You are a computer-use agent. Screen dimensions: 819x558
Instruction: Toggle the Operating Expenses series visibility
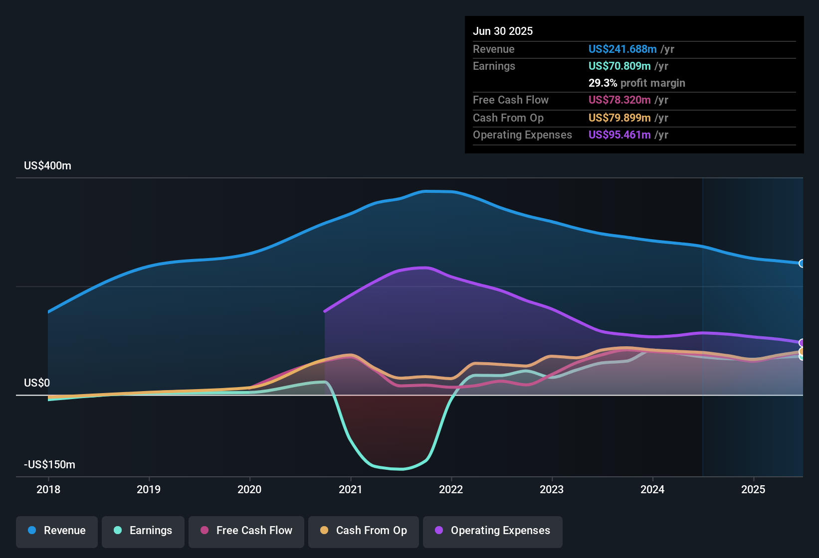(492, 531)
